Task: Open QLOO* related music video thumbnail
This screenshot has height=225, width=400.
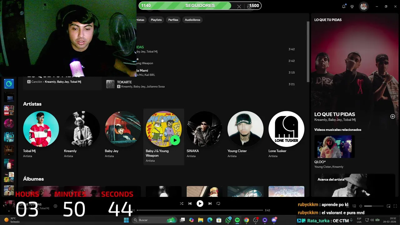Action: click(x=334, y=146)
